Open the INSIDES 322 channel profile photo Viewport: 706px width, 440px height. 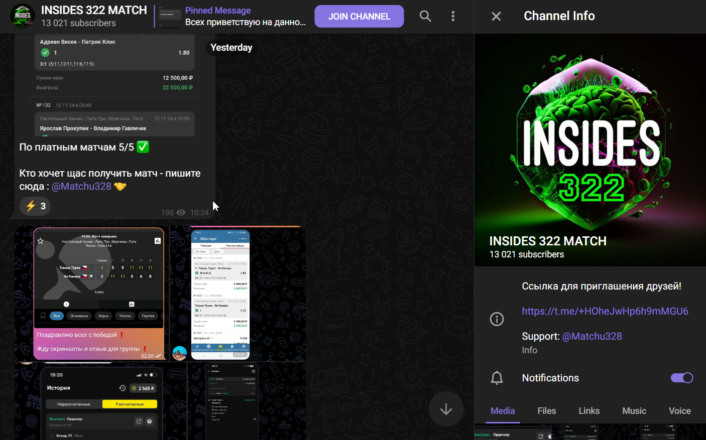pyautogui.click(x=590, y=150)
